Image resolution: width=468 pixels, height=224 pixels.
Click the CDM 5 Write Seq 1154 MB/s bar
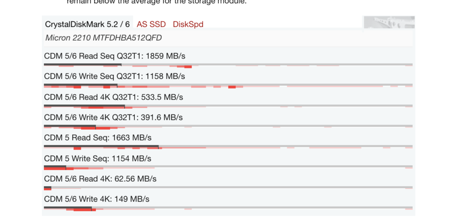tap(229, 168)
